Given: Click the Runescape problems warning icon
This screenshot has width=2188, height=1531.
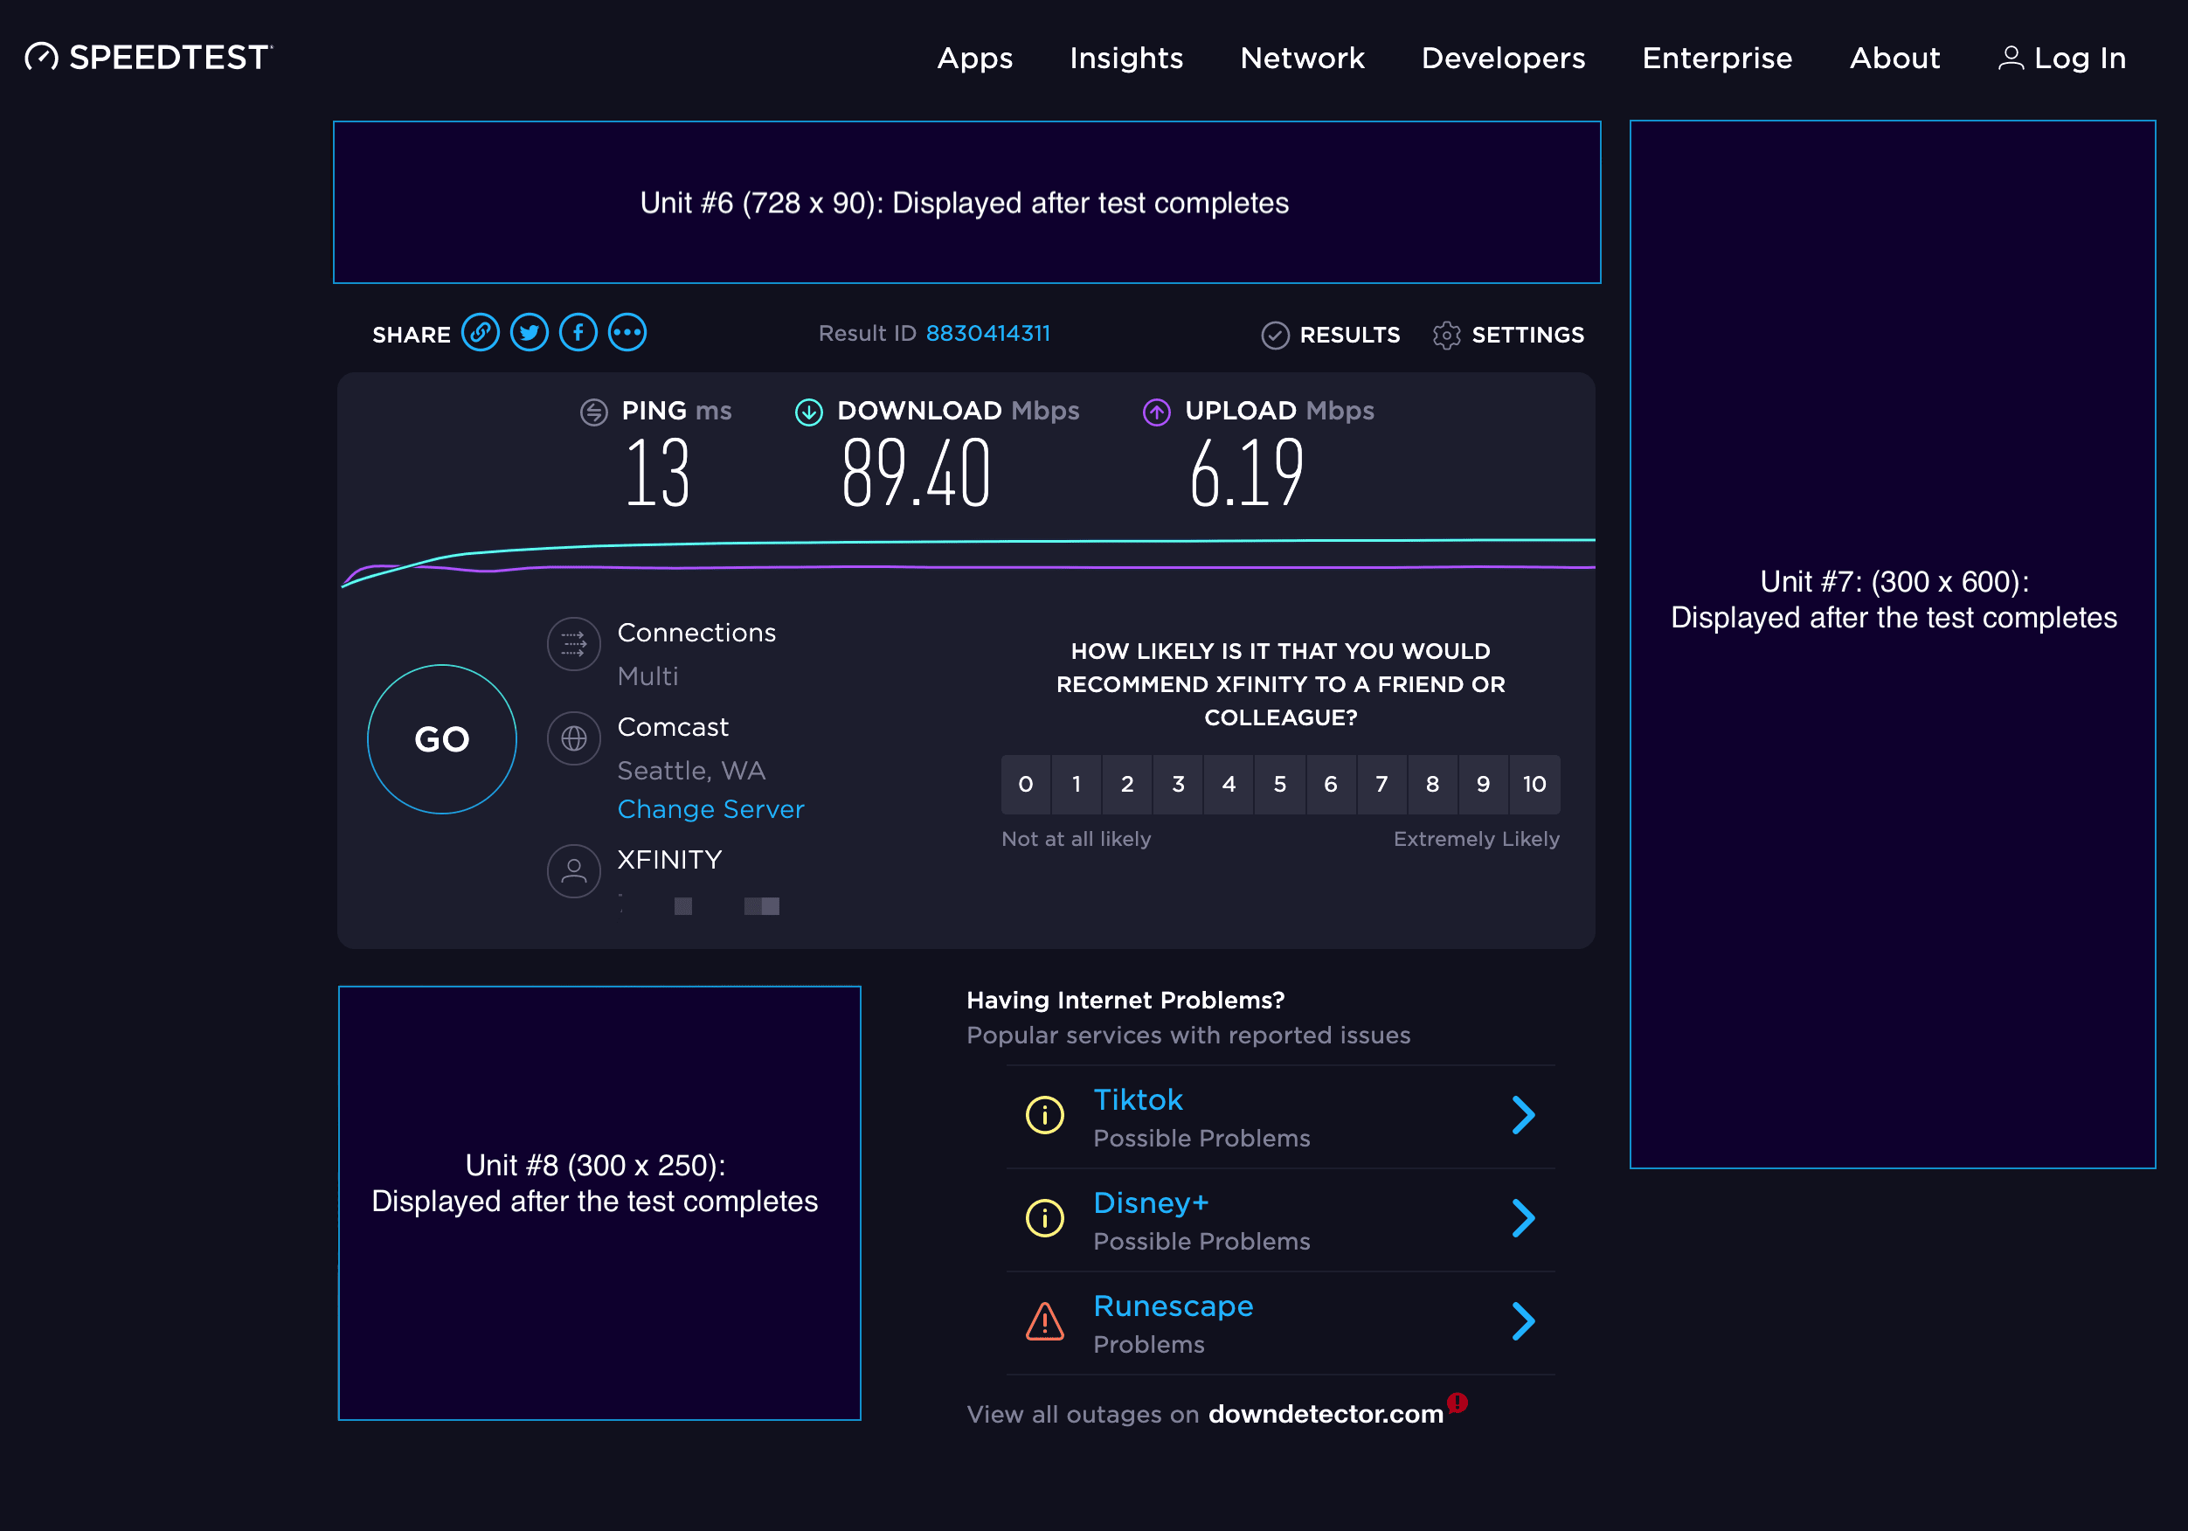Looking at the screenshot, I should [1043, 1322].
